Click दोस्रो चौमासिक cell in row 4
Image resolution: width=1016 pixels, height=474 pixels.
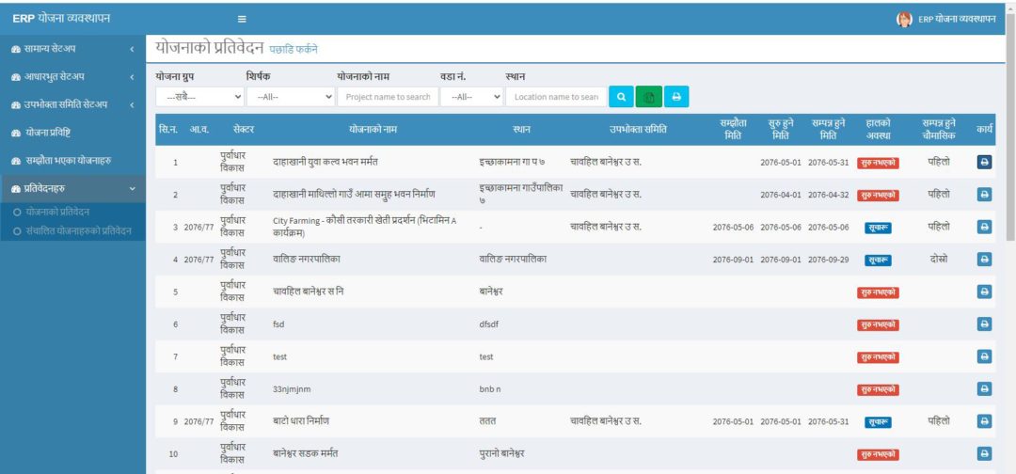point(938,259)
